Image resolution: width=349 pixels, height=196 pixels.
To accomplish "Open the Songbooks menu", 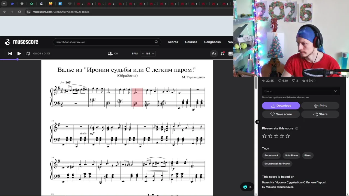I will [212, 42].
